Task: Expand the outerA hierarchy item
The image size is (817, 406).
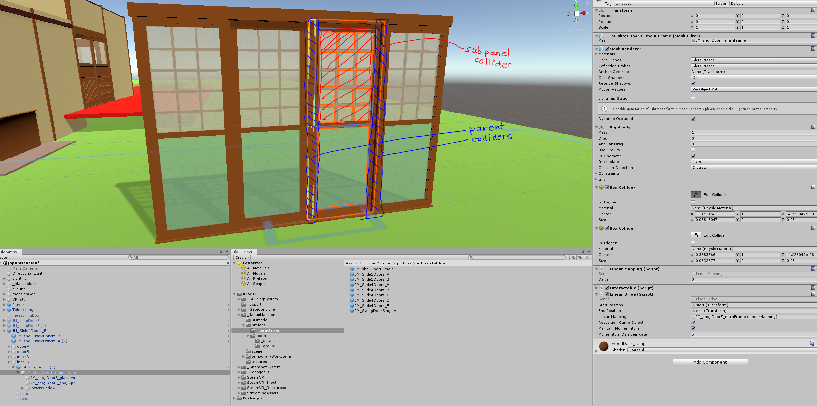Action: (9, 346)
